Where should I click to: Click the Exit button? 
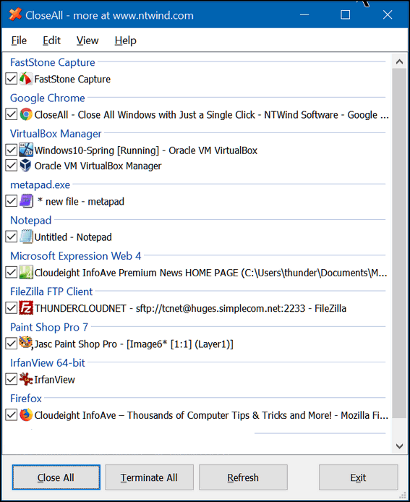click(x=358, y=477)
